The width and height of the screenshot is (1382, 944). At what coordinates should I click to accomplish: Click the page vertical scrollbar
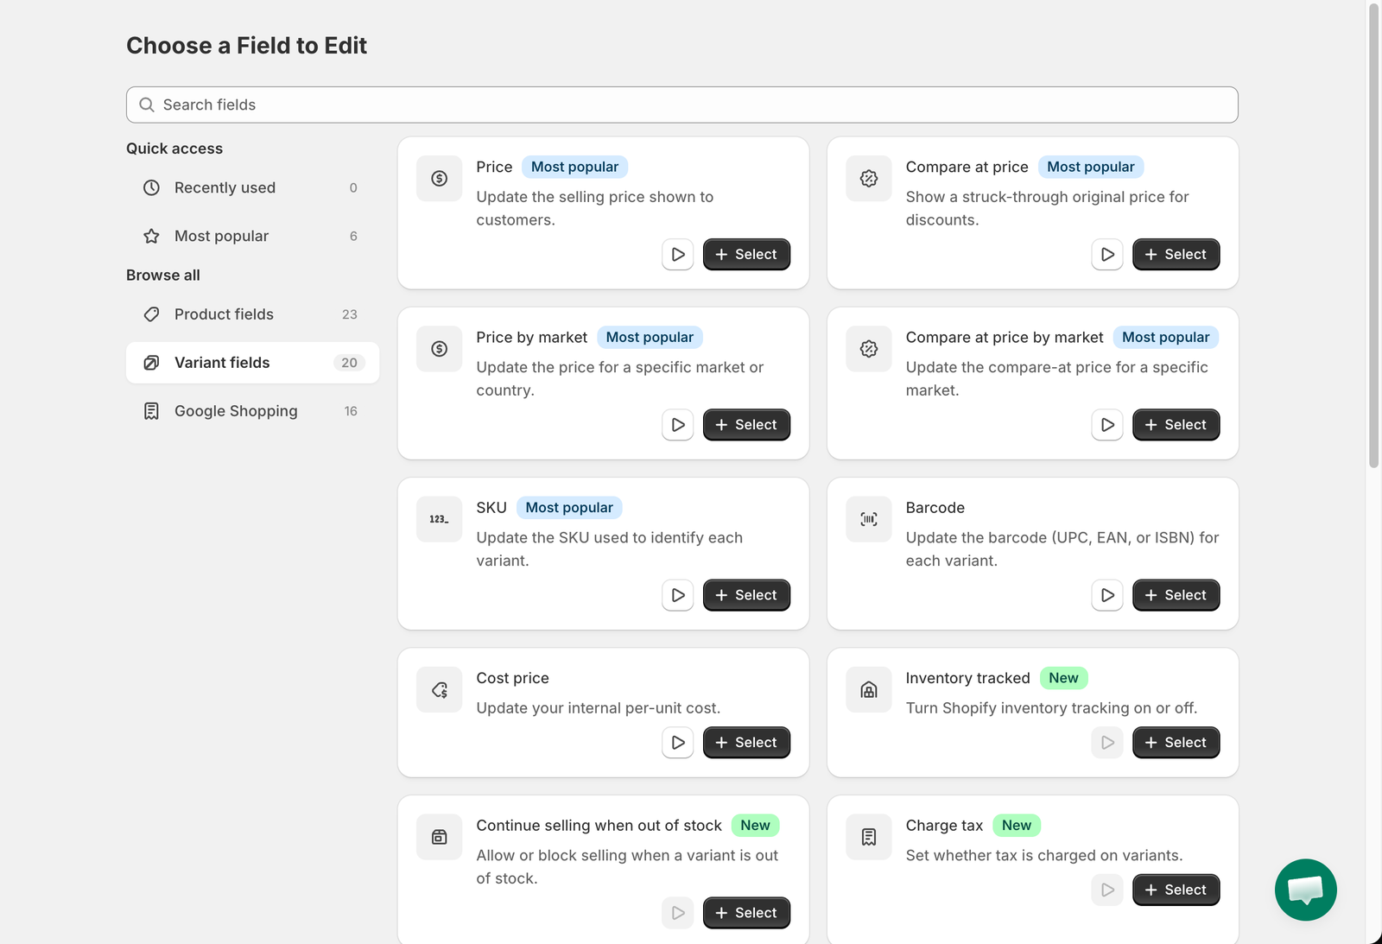tap(1374, 235)
